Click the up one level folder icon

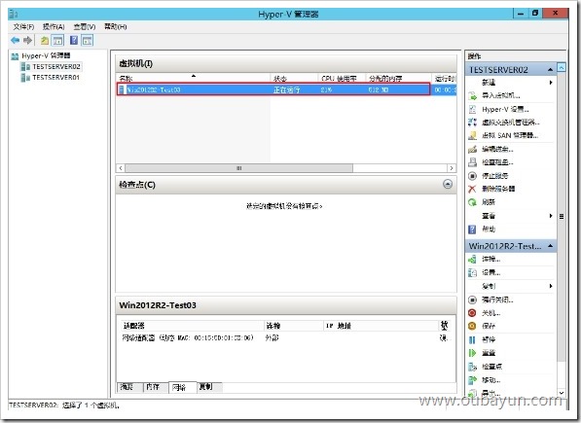point(45,40)
